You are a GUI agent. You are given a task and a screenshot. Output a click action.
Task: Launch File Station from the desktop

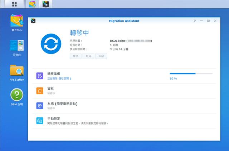[x=17, y=70]
